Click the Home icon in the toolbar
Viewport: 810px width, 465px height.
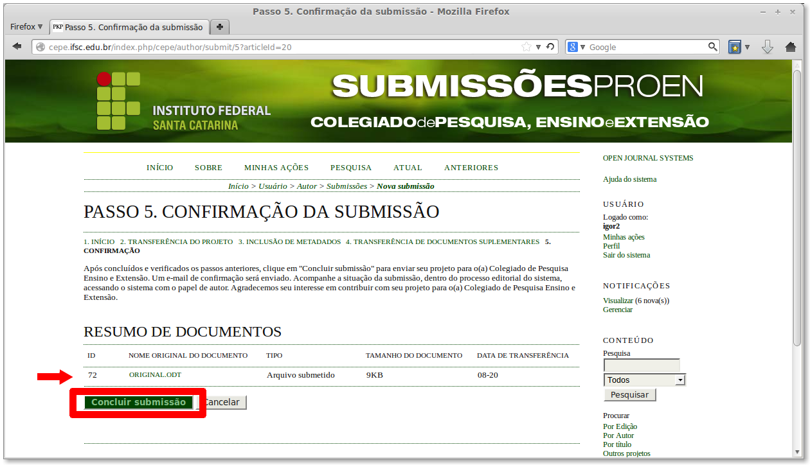click(x=791, y=46)
